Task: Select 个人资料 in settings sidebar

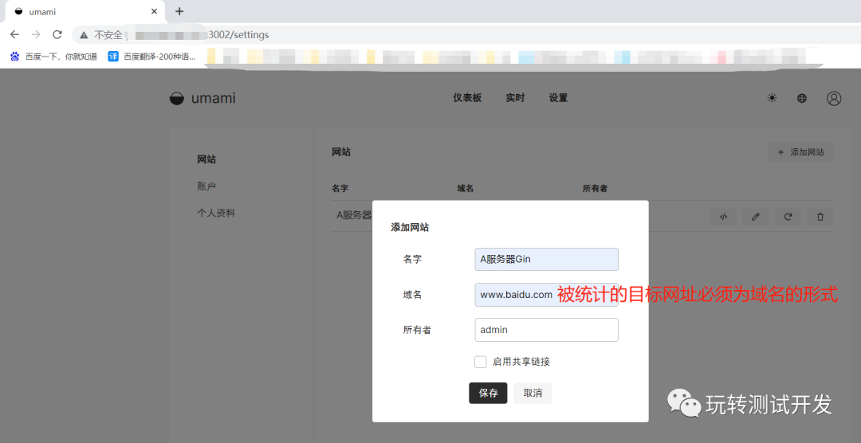Action: 216,214
